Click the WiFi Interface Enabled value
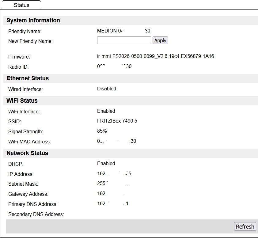This screenshot has height=239, width=258. pos(106,111)
